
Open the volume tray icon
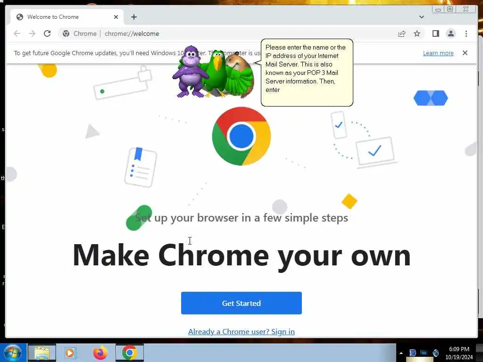coord(435,353)
